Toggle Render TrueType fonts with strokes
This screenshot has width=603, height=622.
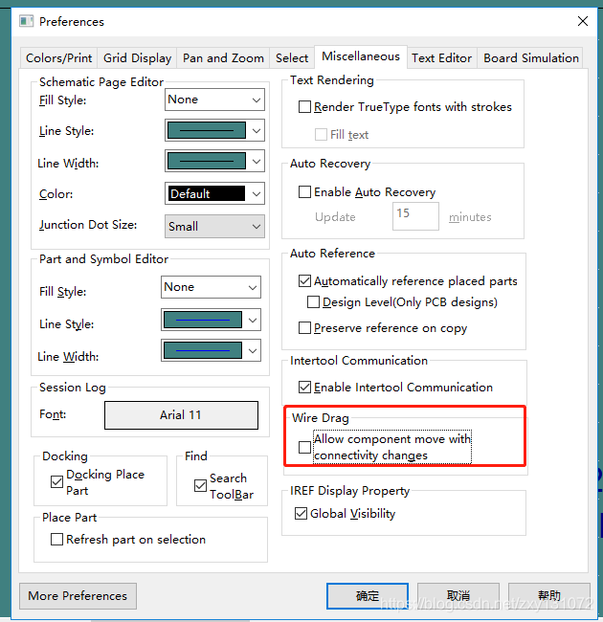pos(305,107)
